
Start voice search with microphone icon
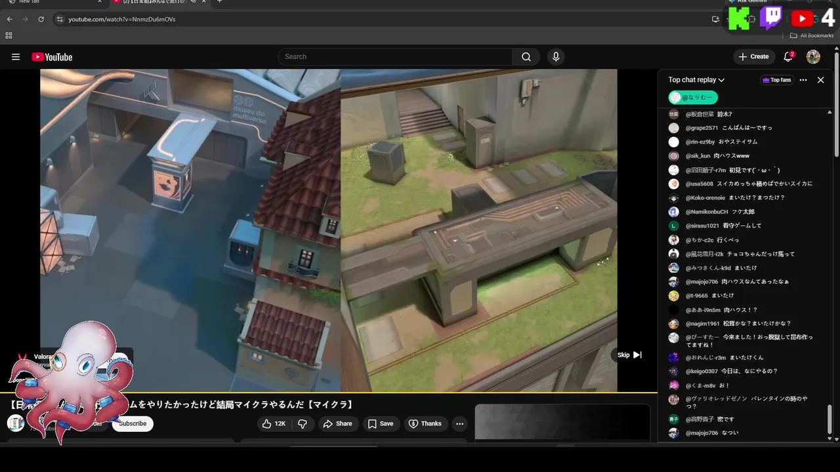coord(556,57)
